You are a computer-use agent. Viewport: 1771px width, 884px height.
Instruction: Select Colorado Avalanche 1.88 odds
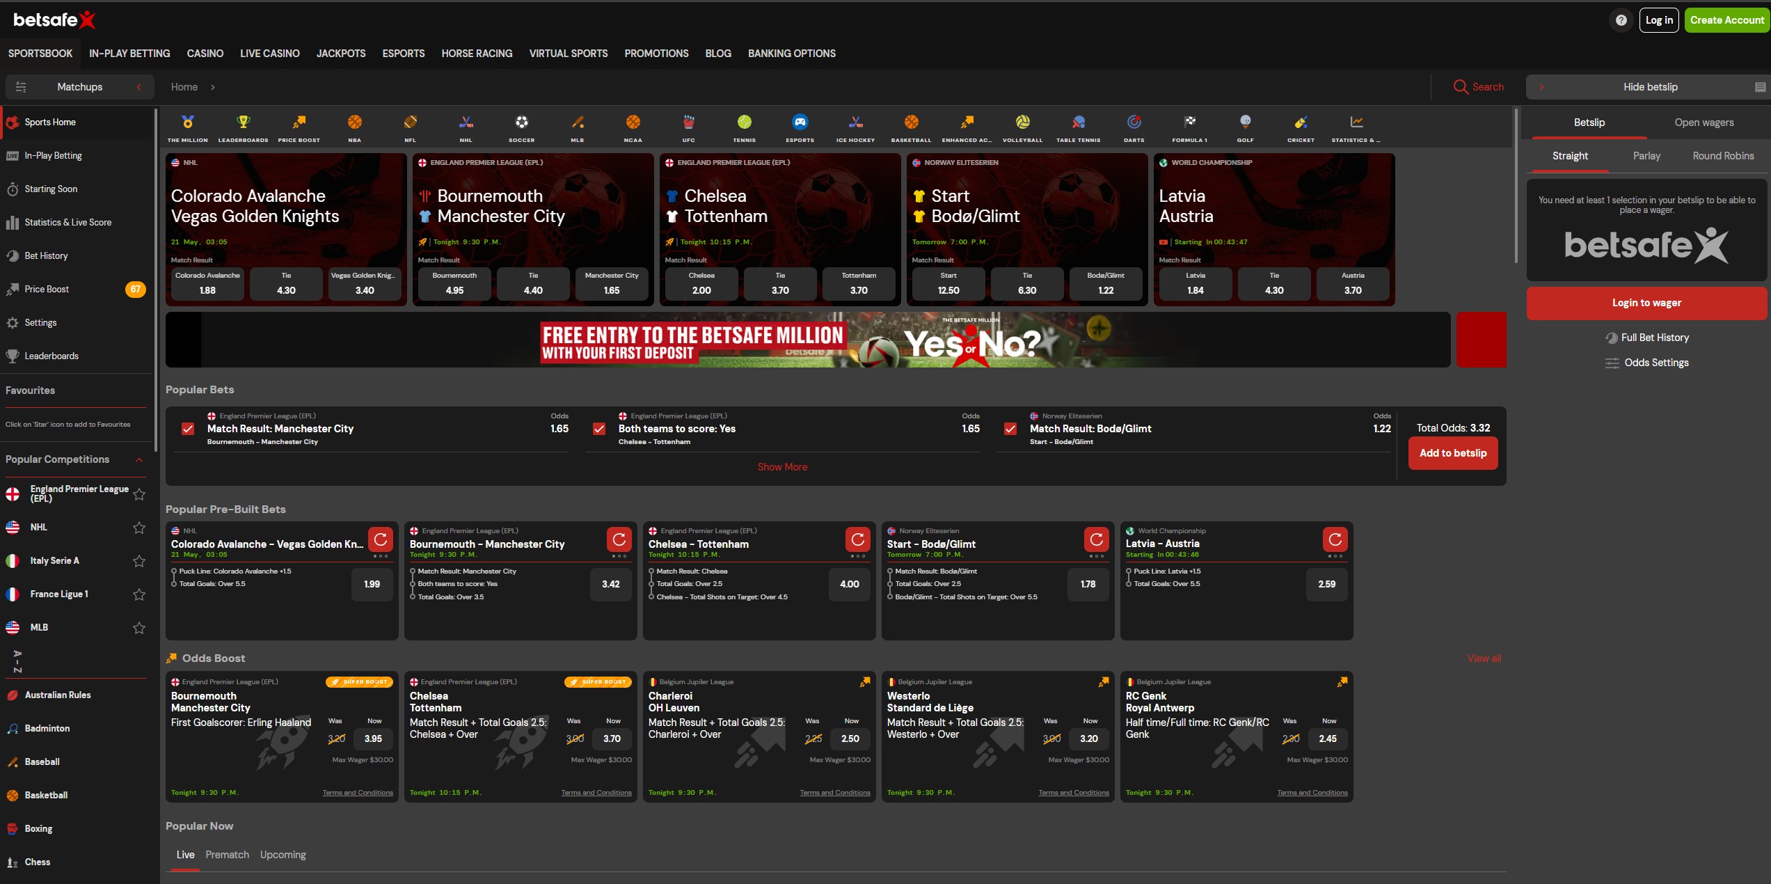[x=207, y=284]
